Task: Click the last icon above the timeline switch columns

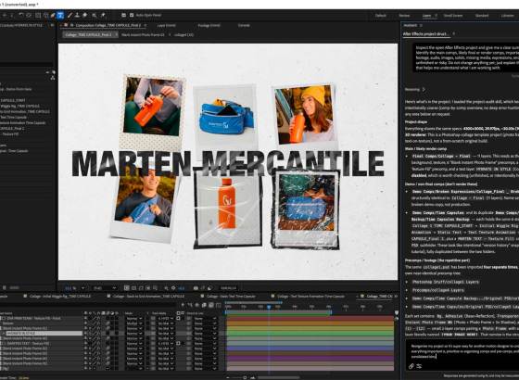Action: click(x=219, y=305)
